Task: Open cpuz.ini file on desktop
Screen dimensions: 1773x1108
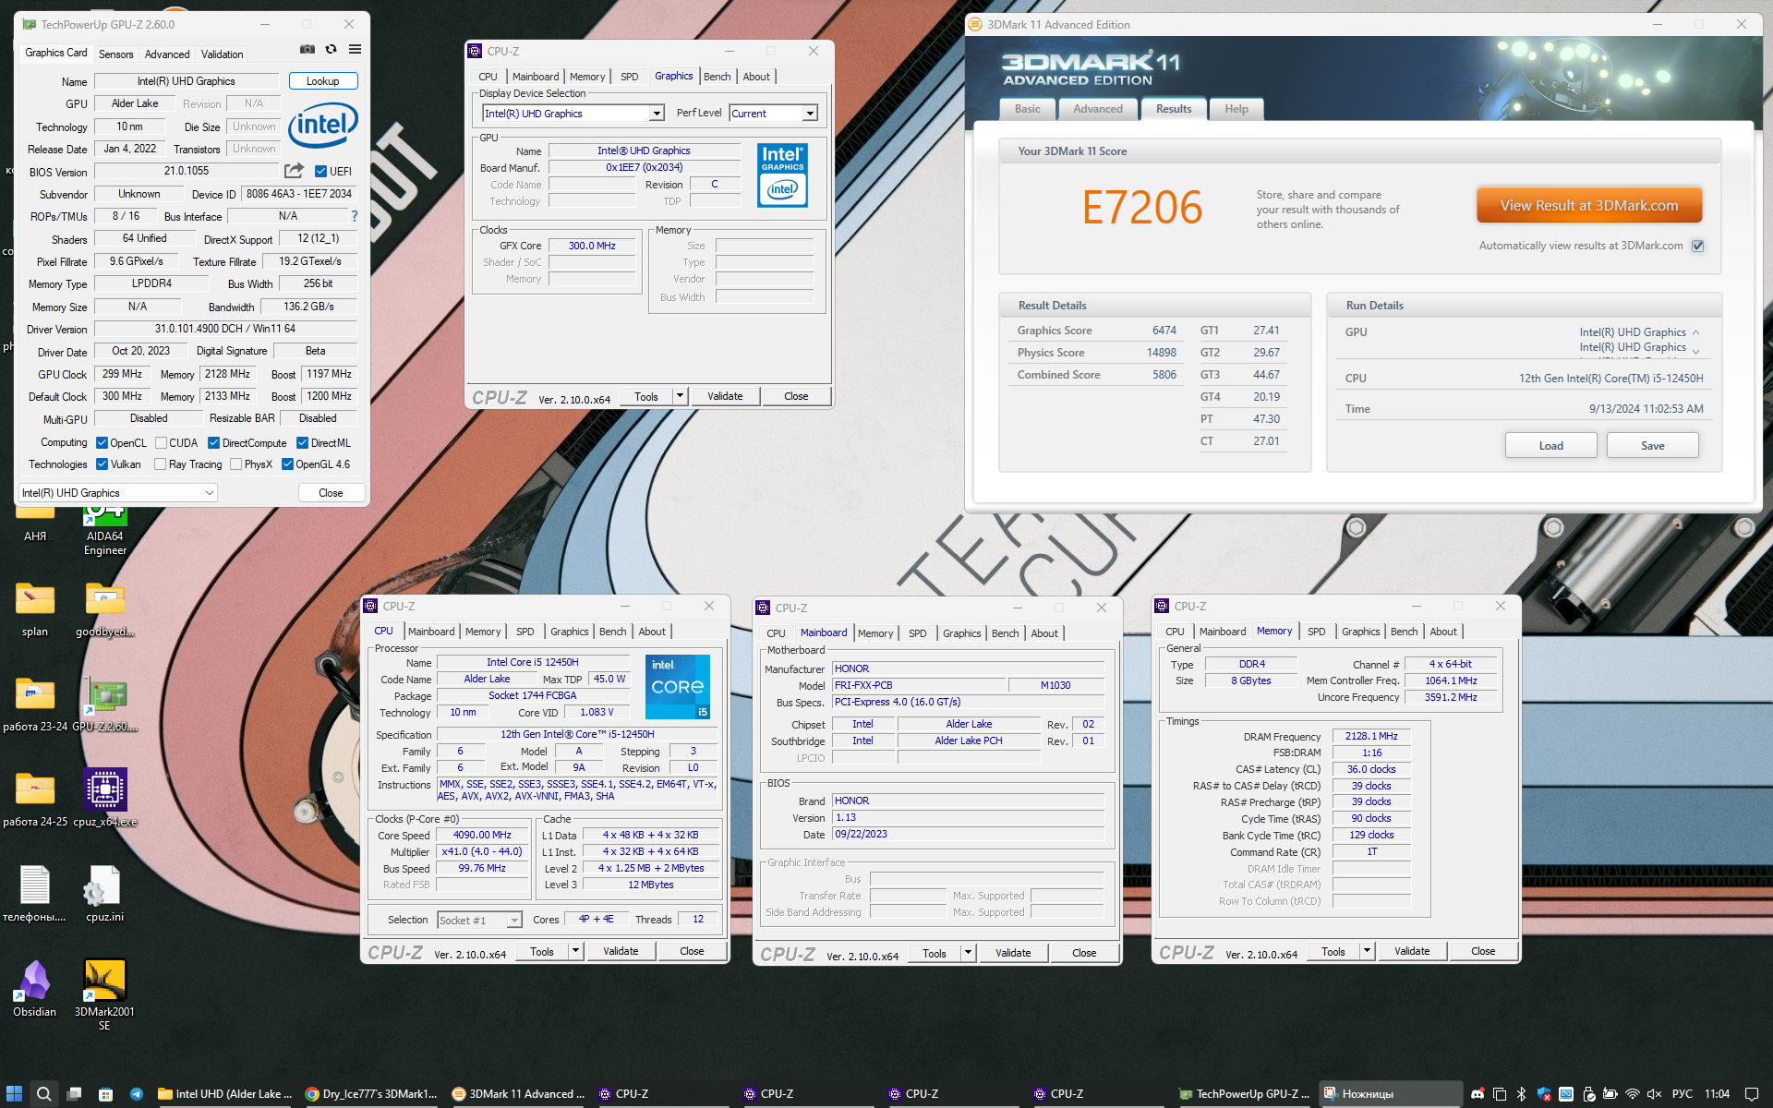Action: pyautogui.click(x=105, y=895)
